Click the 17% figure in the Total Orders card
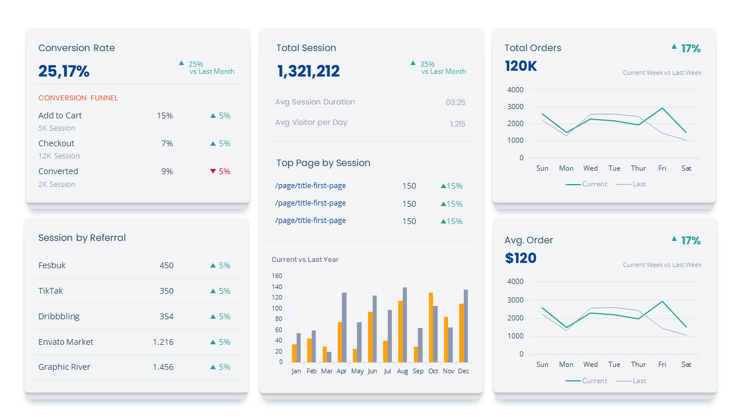The height and width of the screenshot is (418, 743). [x=691, y=49]
